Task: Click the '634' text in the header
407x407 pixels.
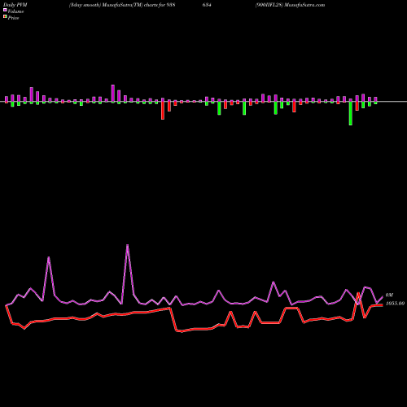Action: [207, 5]
